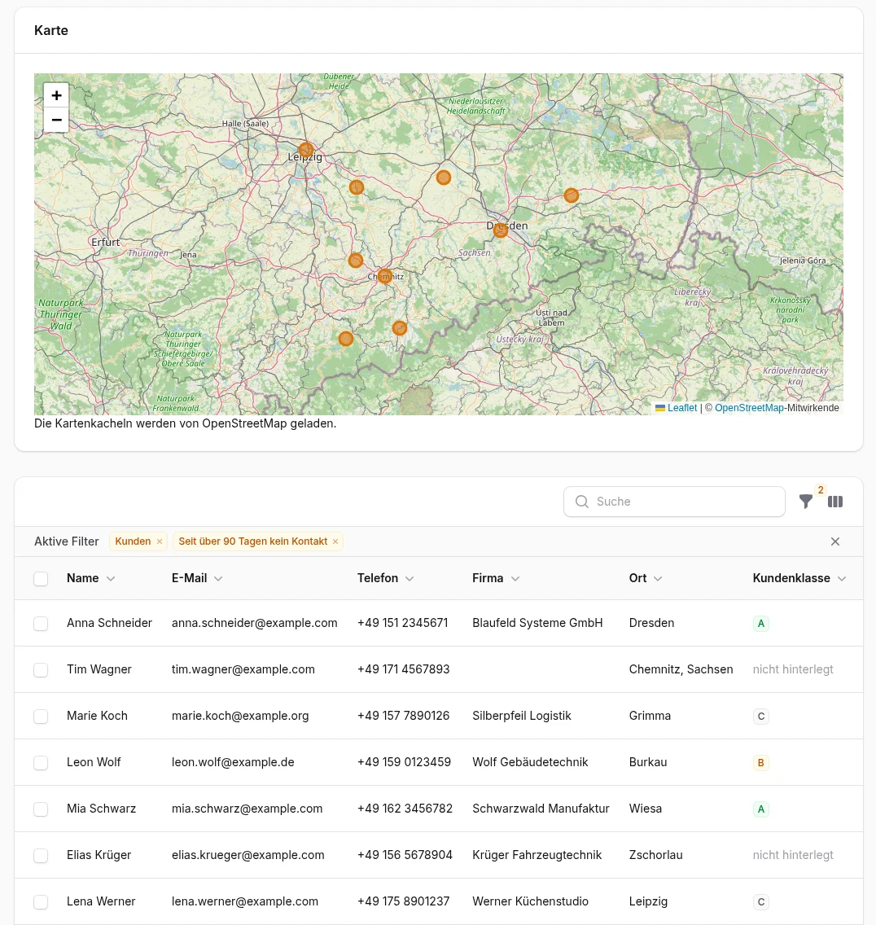Viewport: 876px width, 925px height.
Task: Click the Krüger Fahrzeugtechnik cell
Action: [x=537, y=856]
